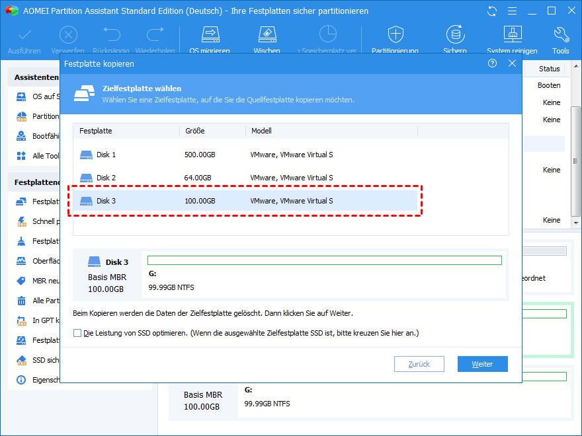Image resolution: width=582 pixels, height=436 pixels.
Task: Close the Festplatte kopieren dialog
Action: coord(512,63)
